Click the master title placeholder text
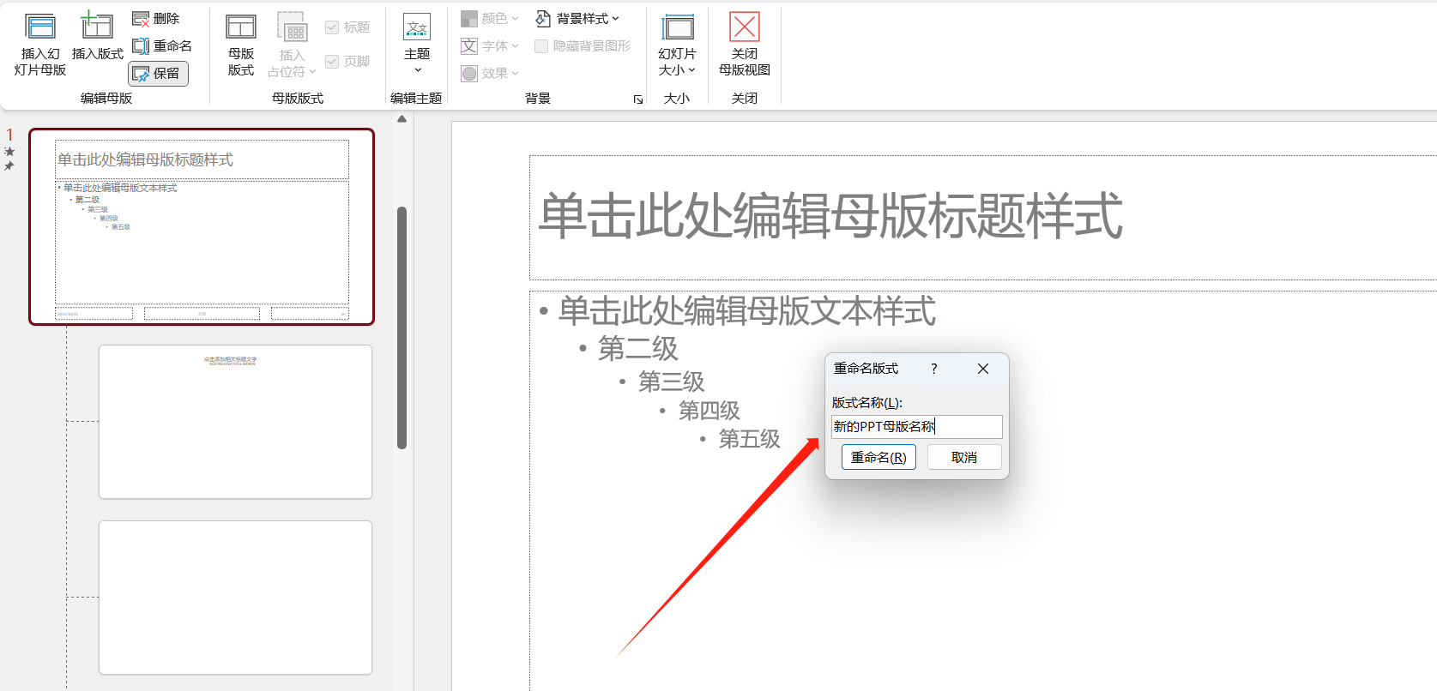1437x691 pixels. 830,216
